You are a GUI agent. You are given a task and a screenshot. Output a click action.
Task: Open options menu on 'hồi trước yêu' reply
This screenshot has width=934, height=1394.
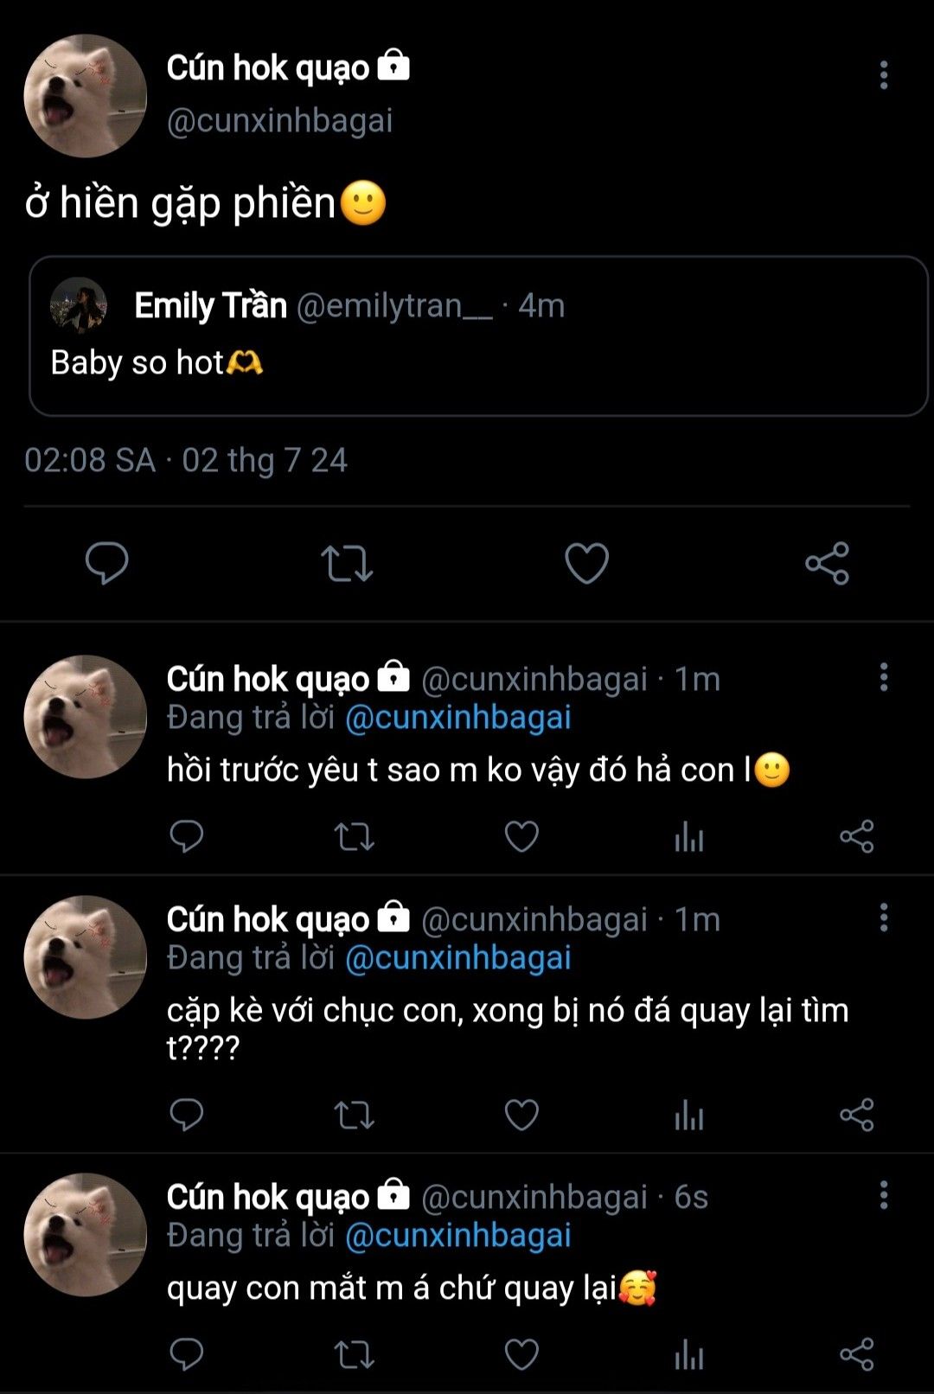click(883, 677)
